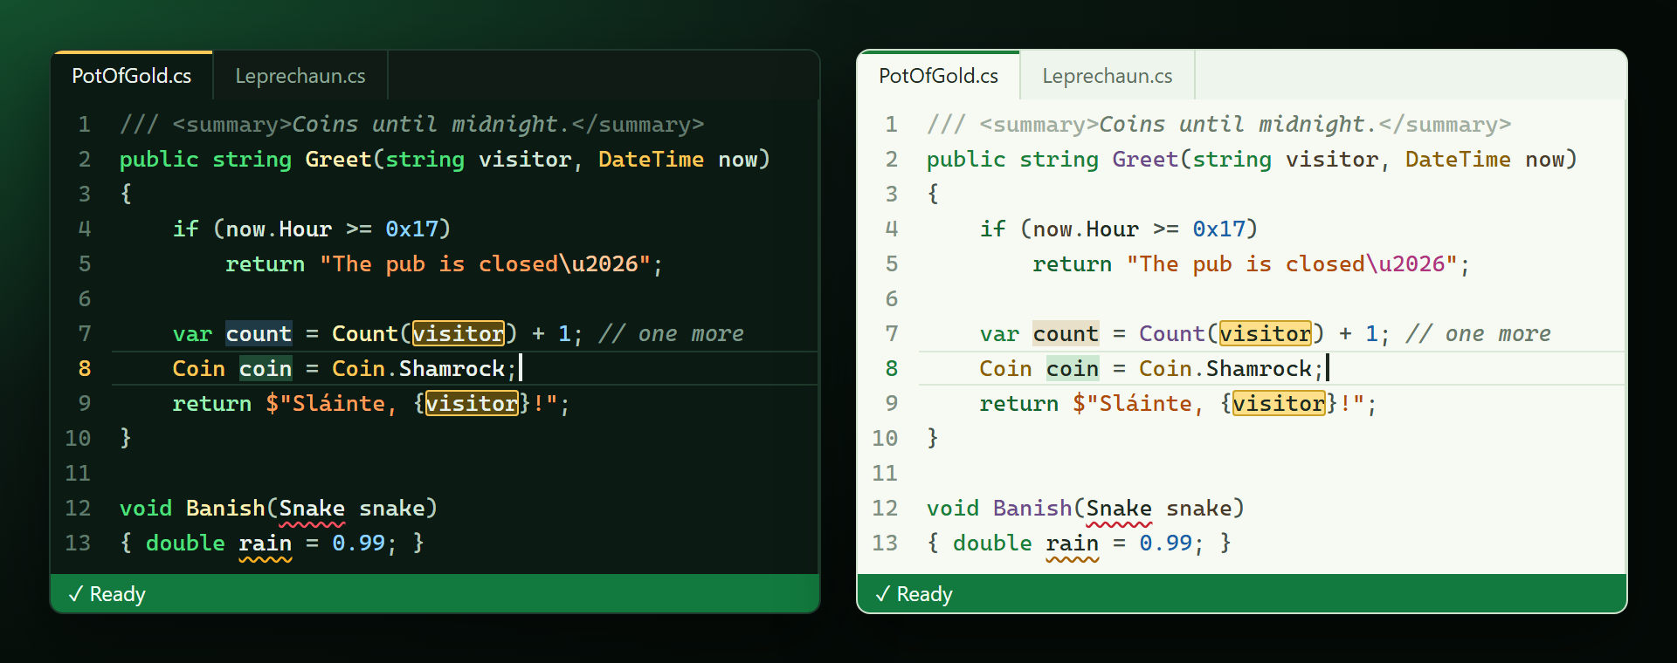Click boxed 'visitor' on line 9, dark editor

(472, 403)
